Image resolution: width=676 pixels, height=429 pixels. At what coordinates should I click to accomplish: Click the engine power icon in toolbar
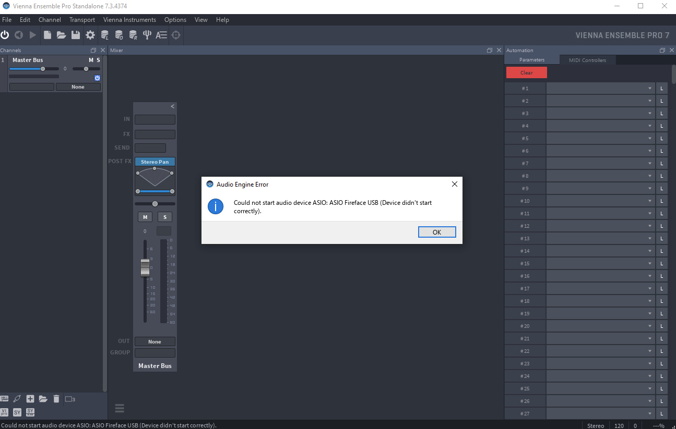[x=5, y=35]
